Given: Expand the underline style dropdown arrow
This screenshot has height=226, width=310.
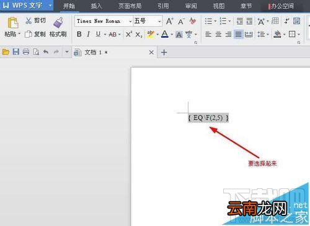Looking at the screenshot, I should coord(105,35).
